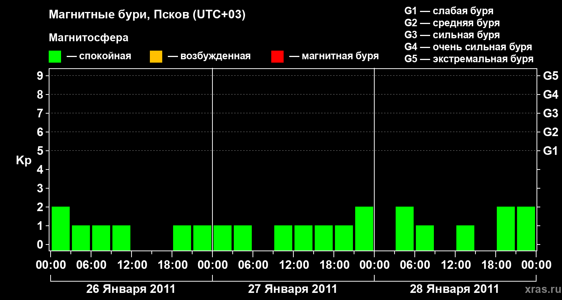
Task: Click the Kp 1 bar at 03:00–06:00 on 26 January
Action: (81, 238)
